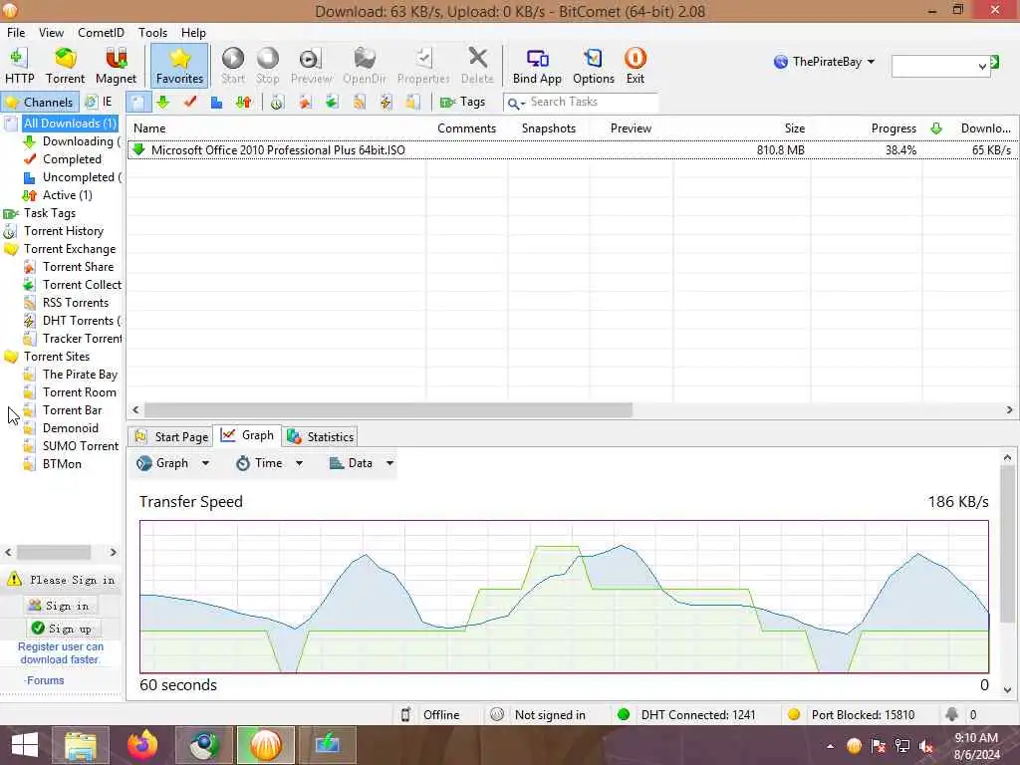Click the Sign up button
Viewport: 1020px width, 765px height.
[64, 629]
